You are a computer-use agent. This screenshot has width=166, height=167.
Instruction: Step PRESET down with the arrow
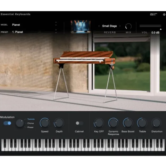[x=56, y=32]
